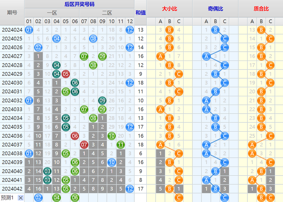Click dark ball 04 in row 2024028
Viewport: 283px width, 202px height.
56,65
